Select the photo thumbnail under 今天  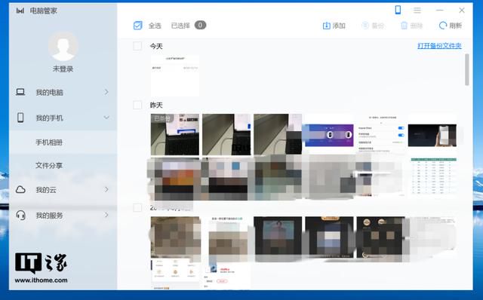(x=174, y=75)
